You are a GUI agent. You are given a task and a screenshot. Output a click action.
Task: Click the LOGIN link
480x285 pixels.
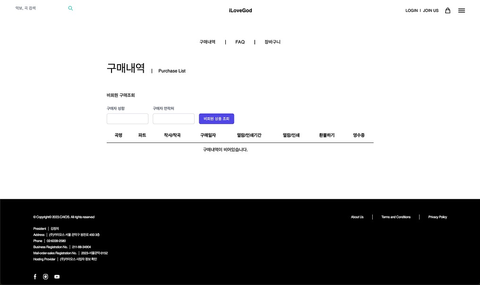411,10
